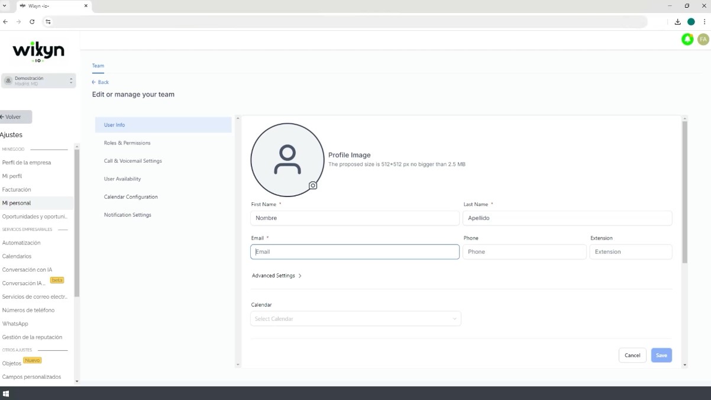Screen dimensions: 711x400
Task: Click the Save button
Action: 661,355
